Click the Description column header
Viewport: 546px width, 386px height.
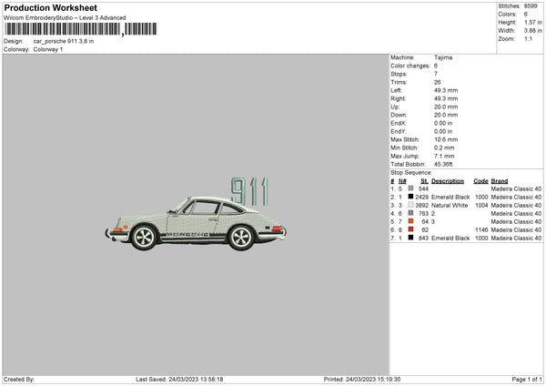point(448,181)
